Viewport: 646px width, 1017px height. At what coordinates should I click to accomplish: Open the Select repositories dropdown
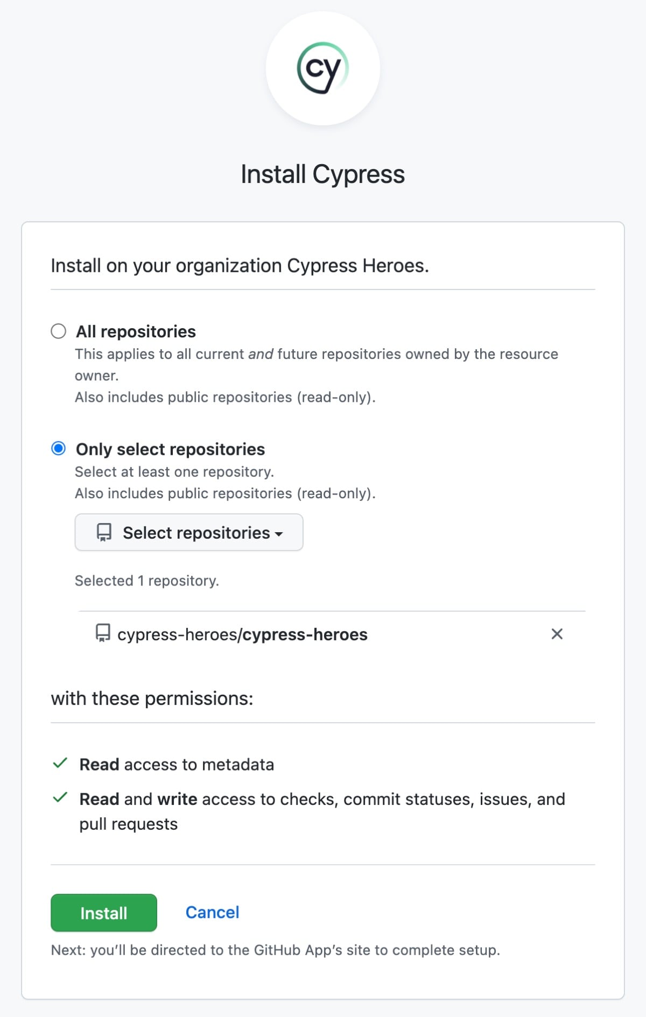point(188,532)
